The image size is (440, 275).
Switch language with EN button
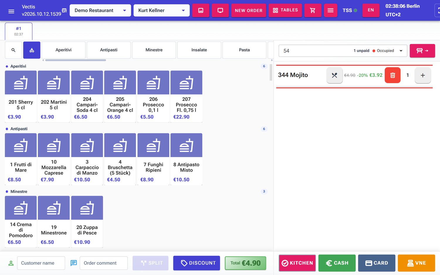click(x=371, y=10)
